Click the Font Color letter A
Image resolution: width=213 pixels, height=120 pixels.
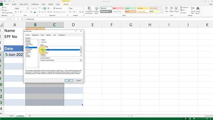click(x=35, y=12)
